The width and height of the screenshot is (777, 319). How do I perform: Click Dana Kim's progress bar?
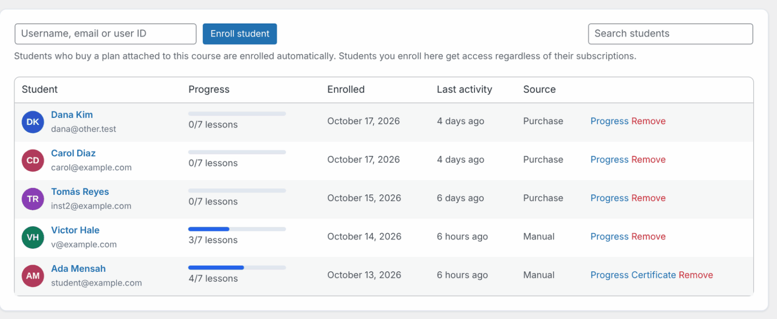pyautogui.click(x=237, y=113)
